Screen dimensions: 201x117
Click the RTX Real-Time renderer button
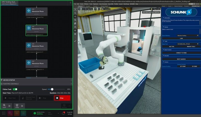point(87,9)
